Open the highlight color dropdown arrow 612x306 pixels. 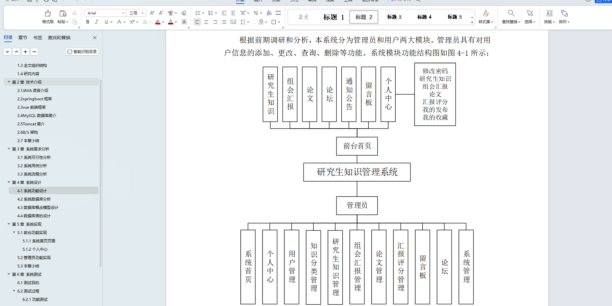pyautogui.click(x=163, y=22)
